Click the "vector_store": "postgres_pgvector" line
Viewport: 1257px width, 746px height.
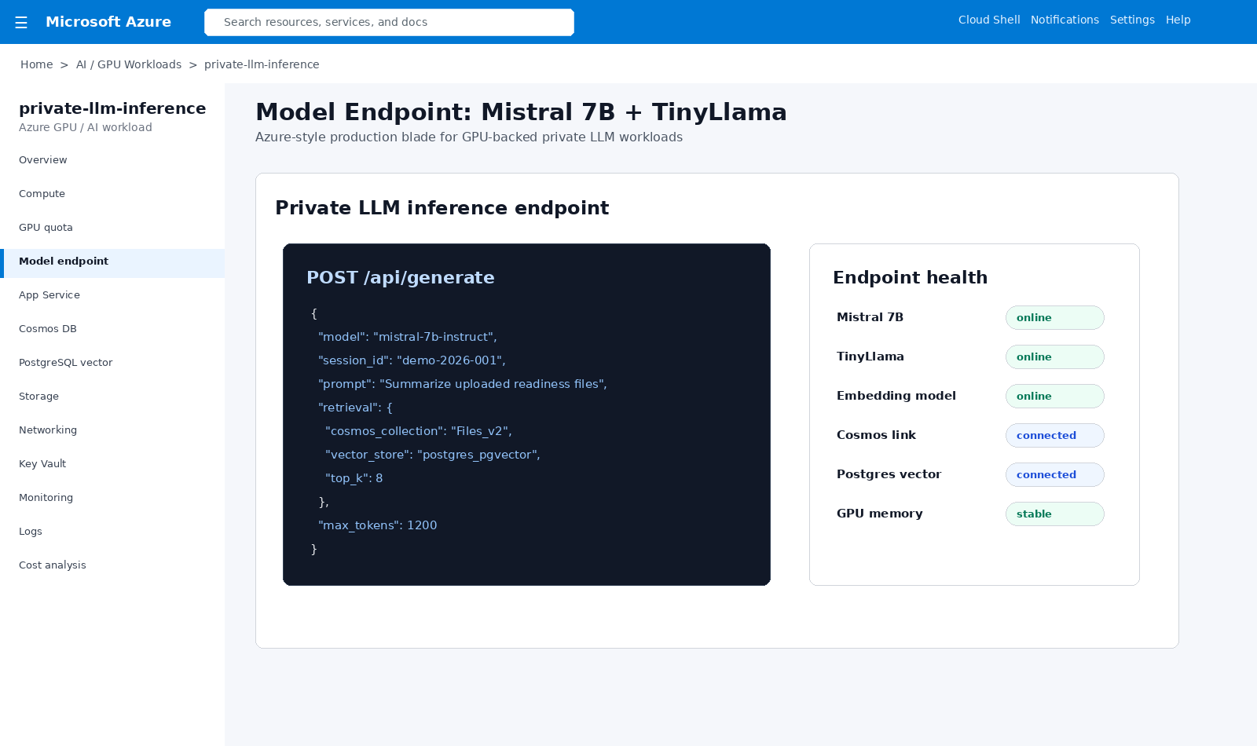(x=433, y=455)
